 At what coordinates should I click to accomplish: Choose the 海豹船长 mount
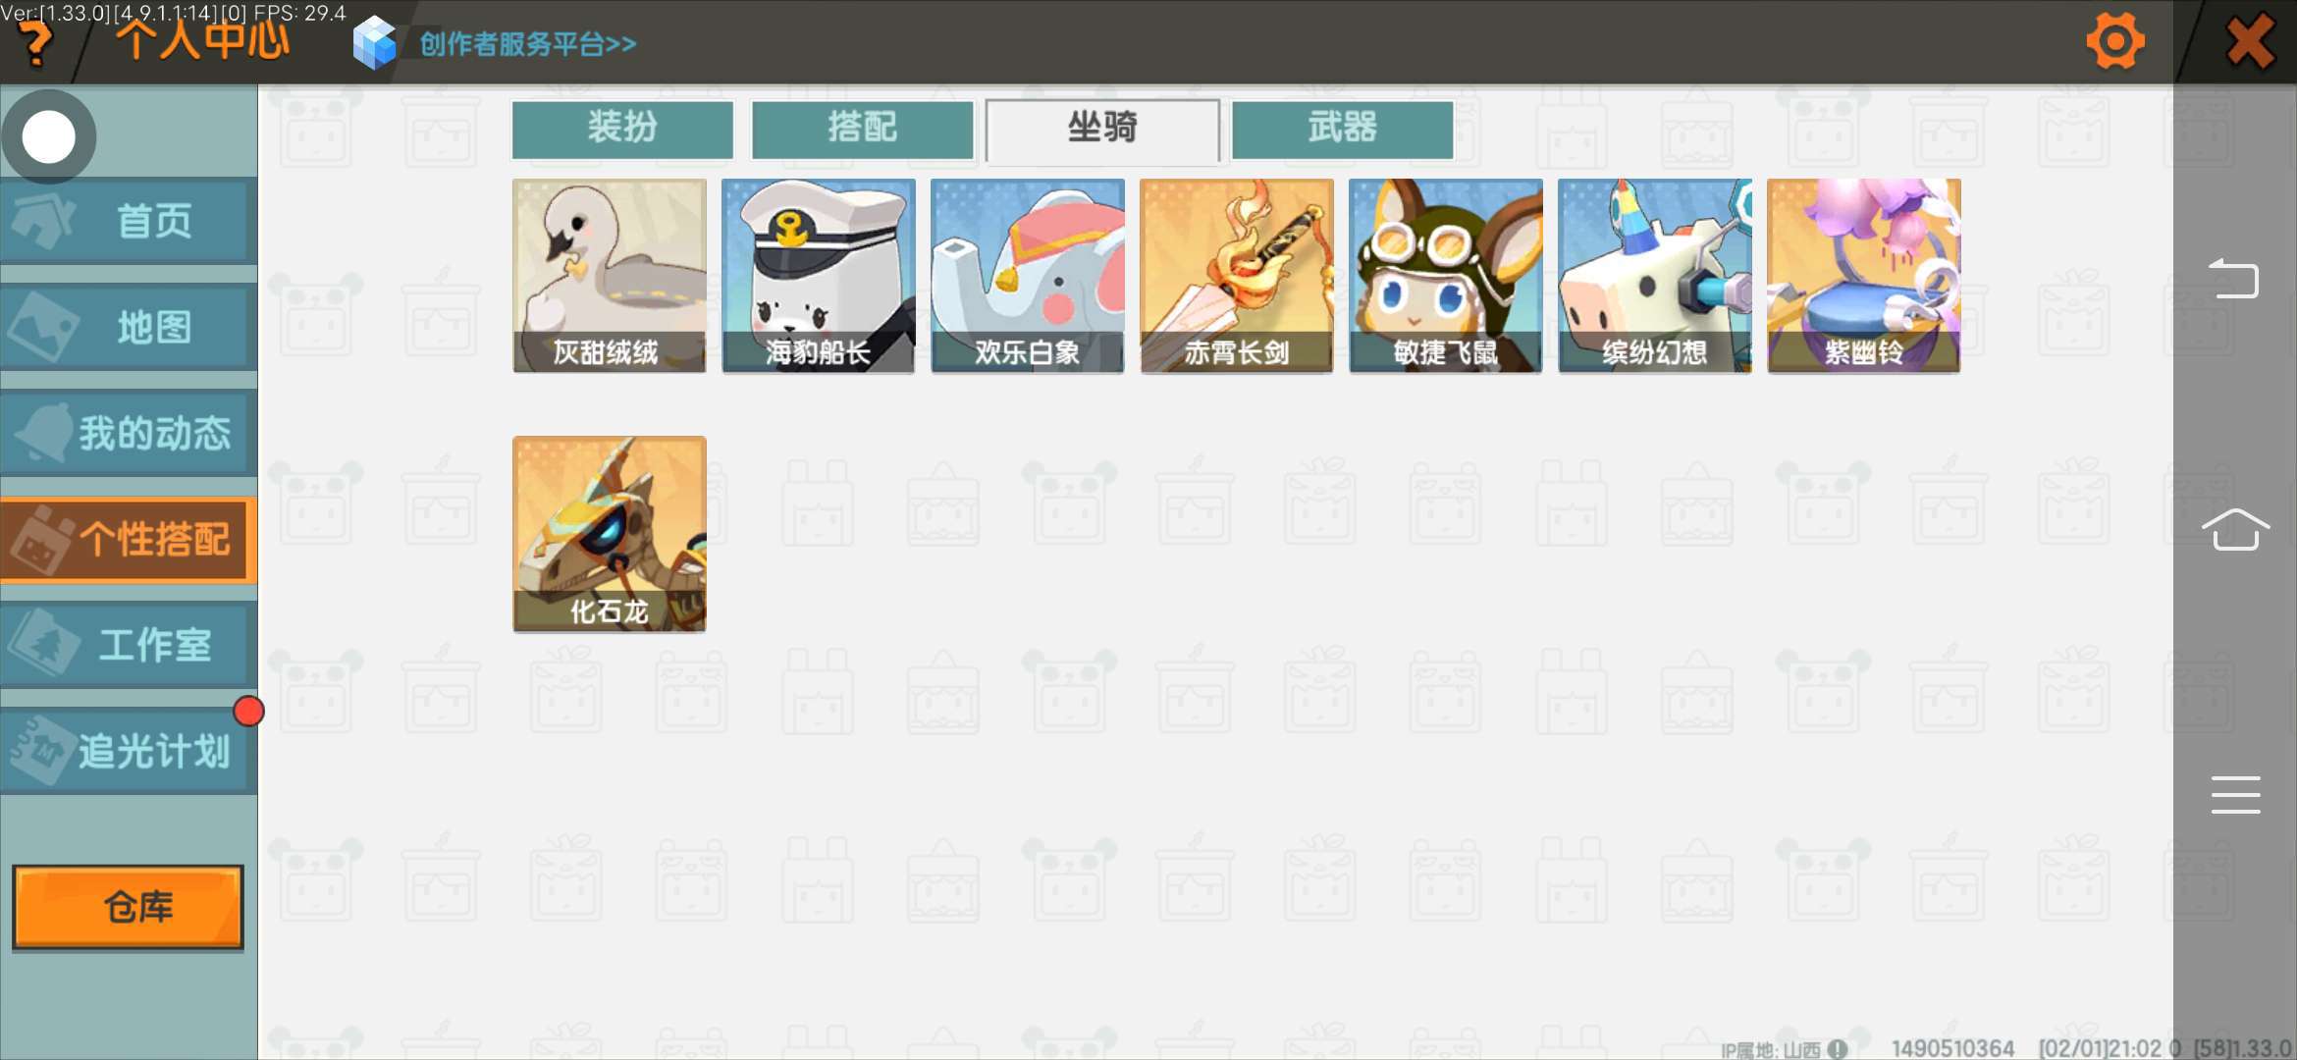819,276
